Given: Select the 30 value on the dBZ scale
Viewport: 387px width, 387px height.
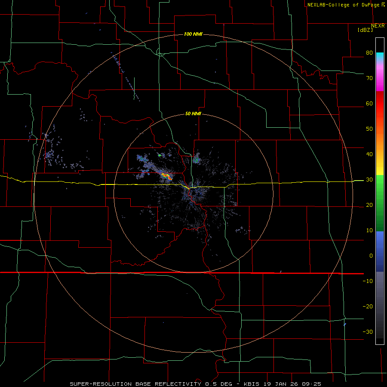Looking at the screenshot, I should 369,180.
